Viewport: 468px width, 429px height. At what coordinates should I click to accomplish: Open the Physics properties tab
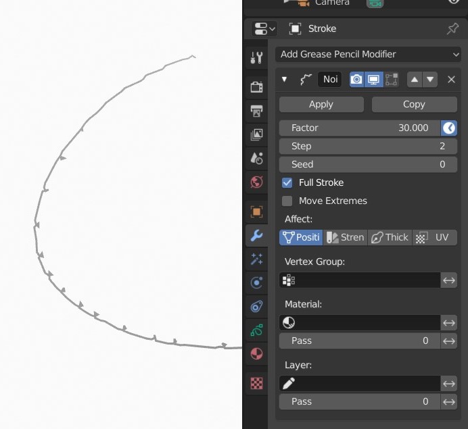(256, 282)
